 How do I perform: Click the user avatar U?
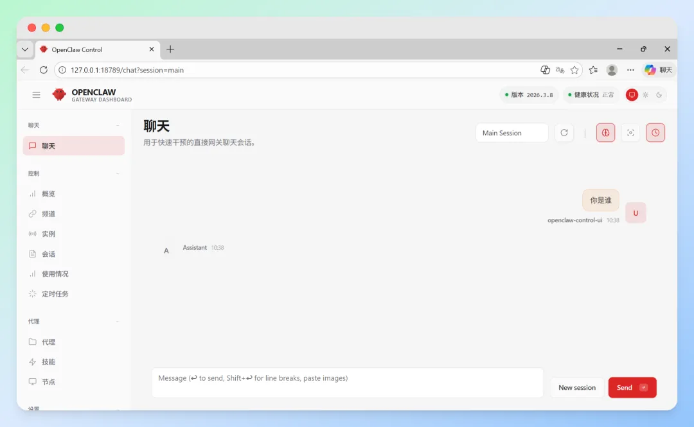coord(636,213)
